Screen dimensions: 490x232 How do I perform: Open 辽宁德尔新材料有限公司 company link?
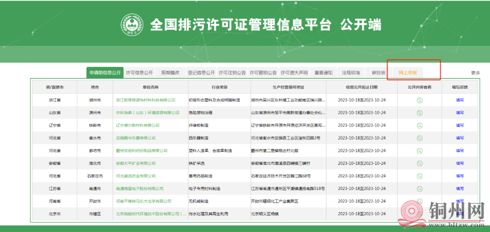[137, 126]
